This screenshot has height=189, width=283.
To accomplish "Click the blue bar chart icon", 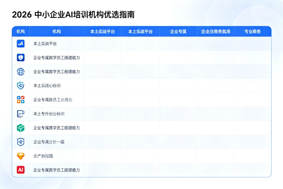I will click(x=21, y=43).
